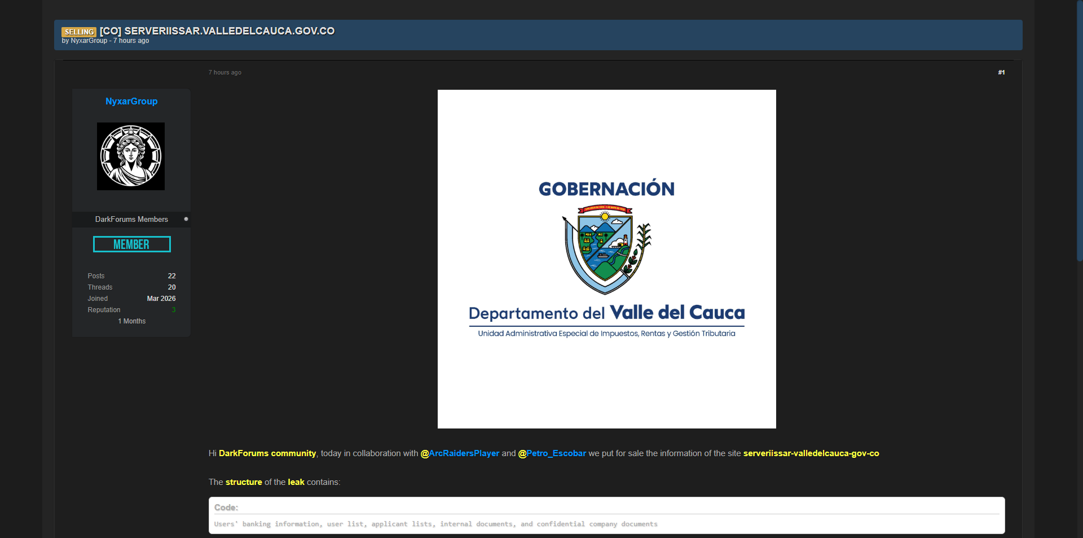Click the green reputation score 3
Screen dimensions: 1083x538
click(x=174, y=310)
